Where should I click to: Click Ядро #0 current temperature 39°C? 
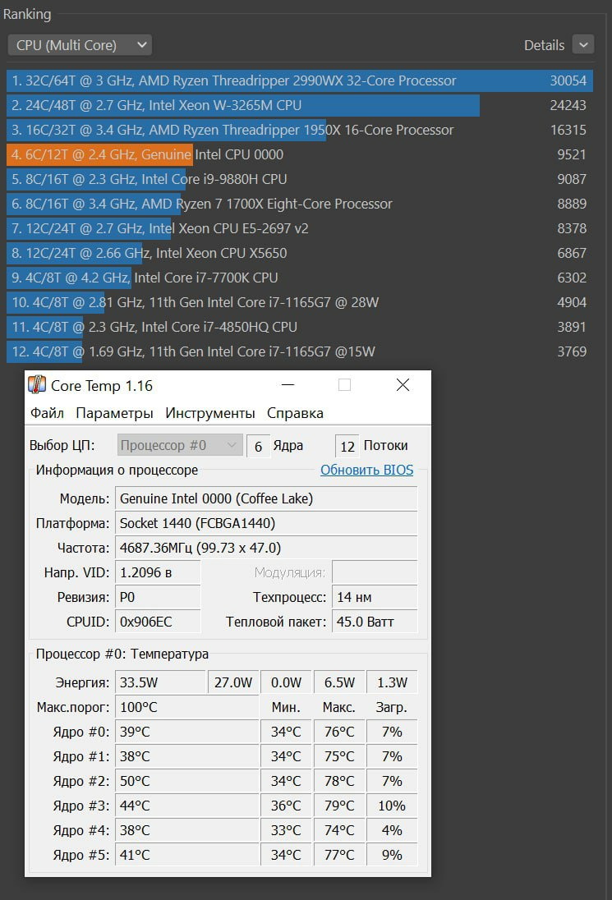coord(187,731)
